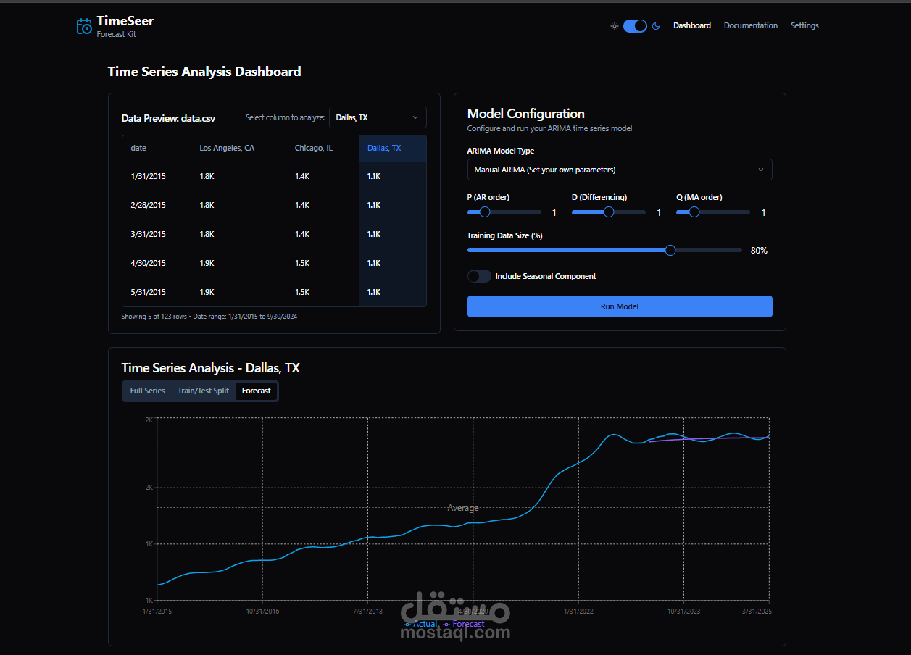Go to Documentation in top navigation
This screenshot has width=911, height=655.
pos(751,25)
